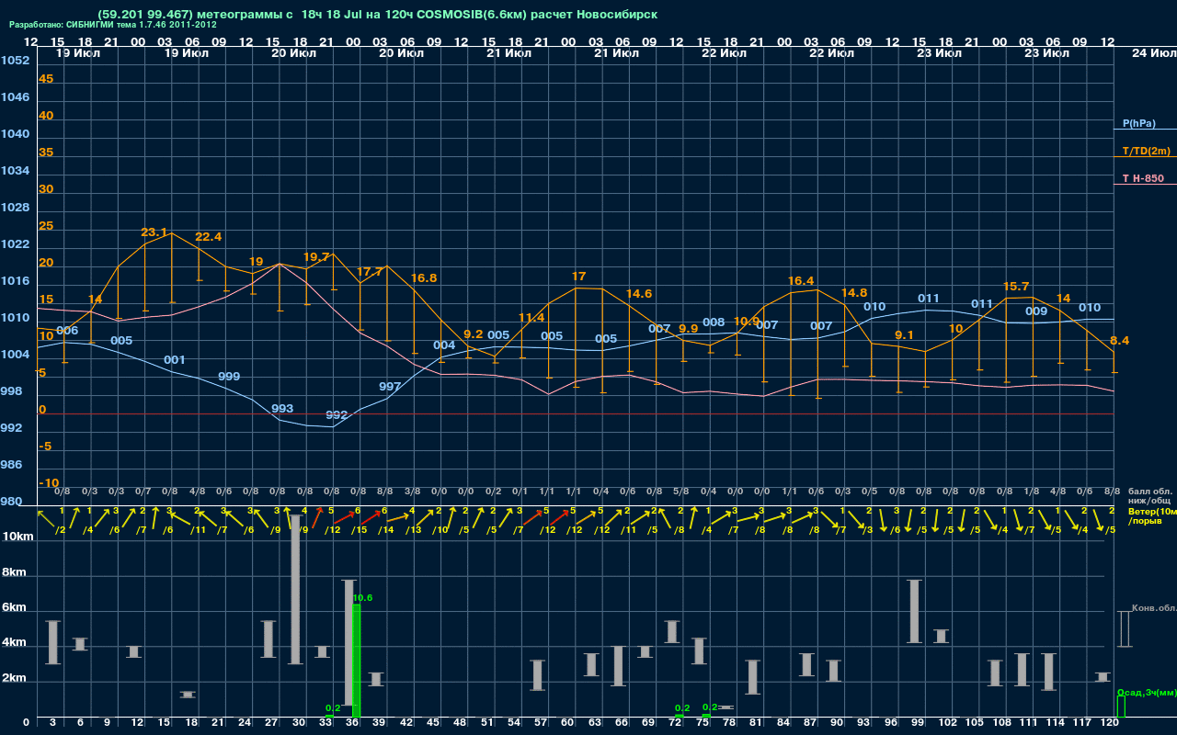The height and width of the screenshot is (735, 1177).
Task: Click the 001 pressure label
Action: click(x=175, y=360)
